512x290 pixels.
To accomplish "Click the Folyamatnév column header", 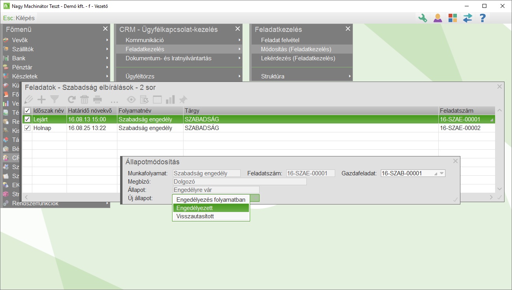I will (x=150, y=111).
